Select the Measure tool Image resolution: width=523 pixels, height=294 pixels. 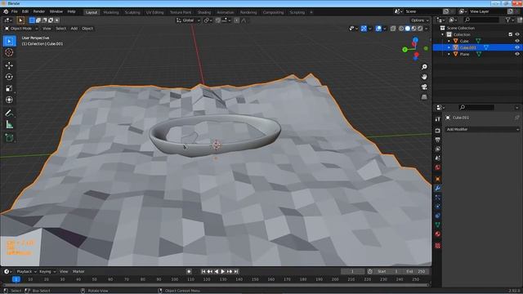tap(9, 125)
